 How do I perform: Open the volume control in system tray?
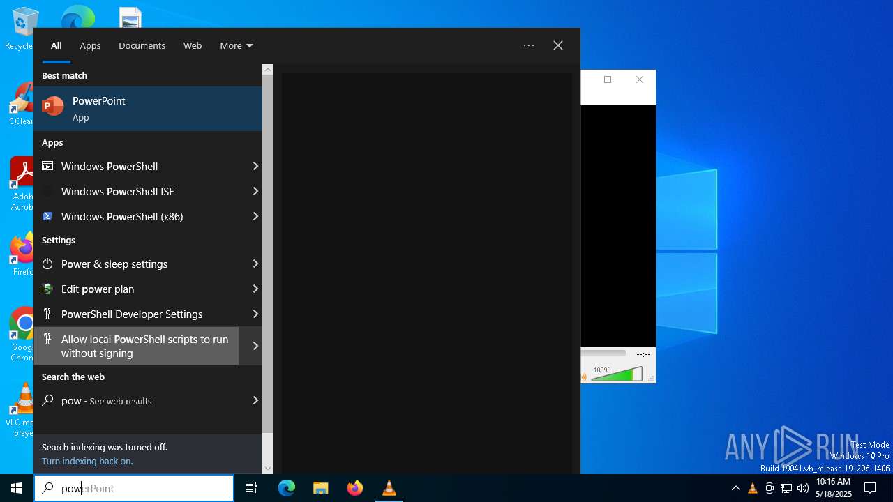pyautogui.click(x=803, y=488)
